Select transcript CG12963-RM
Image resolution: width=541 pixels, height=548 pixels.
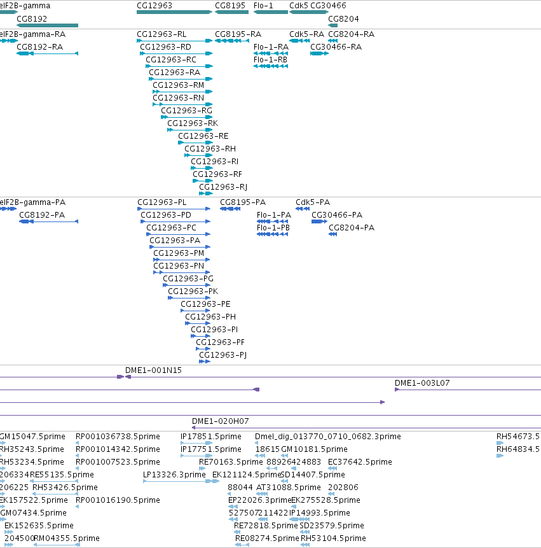(x=182, y=92)
